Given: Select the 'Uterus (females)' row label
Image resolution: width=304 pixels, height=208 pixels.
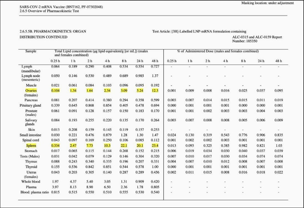Looking at the screenshot, I should click(31, 174).
